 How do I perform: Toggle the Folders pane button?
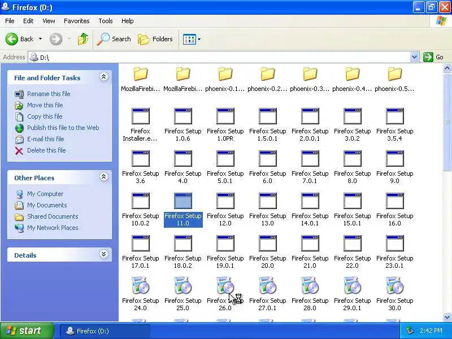click(155, 39)
